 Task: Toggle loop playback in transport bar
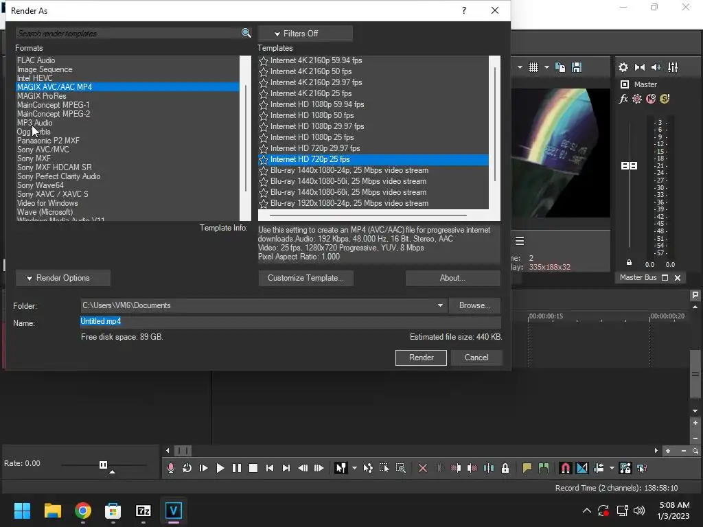pos(187,468)
